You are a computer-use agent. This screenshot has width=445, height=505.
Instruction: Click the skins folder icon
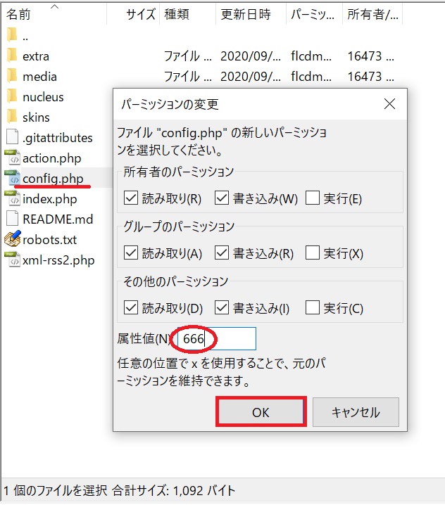12,117
